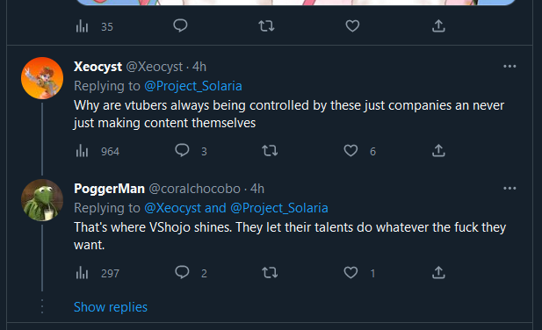Reply to PoggerMan's tweet via comment icon

coord(182,272)
